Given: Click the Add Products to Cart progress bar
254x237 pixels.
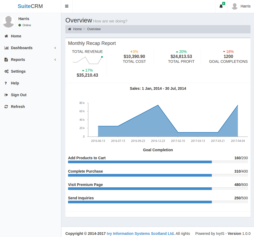Looking at the screenshot, I should pyautogui.click(x=158, y=162).
